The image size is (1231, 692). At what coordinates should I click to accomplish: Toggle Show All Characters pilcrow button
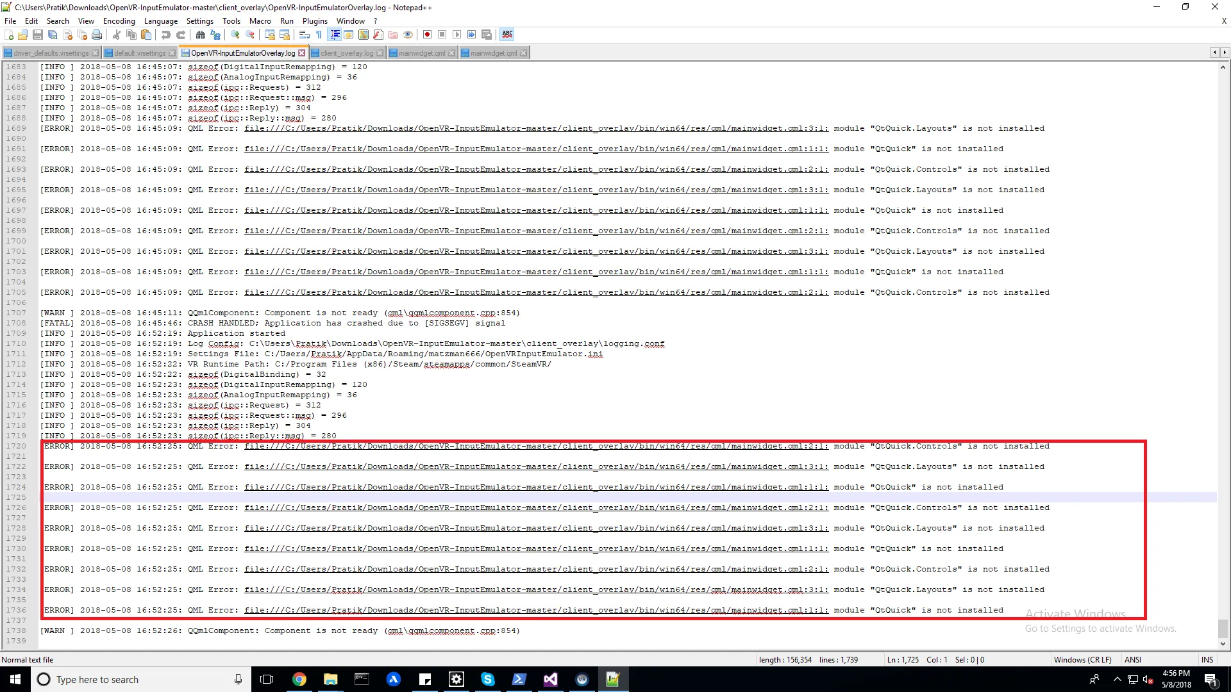319,35
